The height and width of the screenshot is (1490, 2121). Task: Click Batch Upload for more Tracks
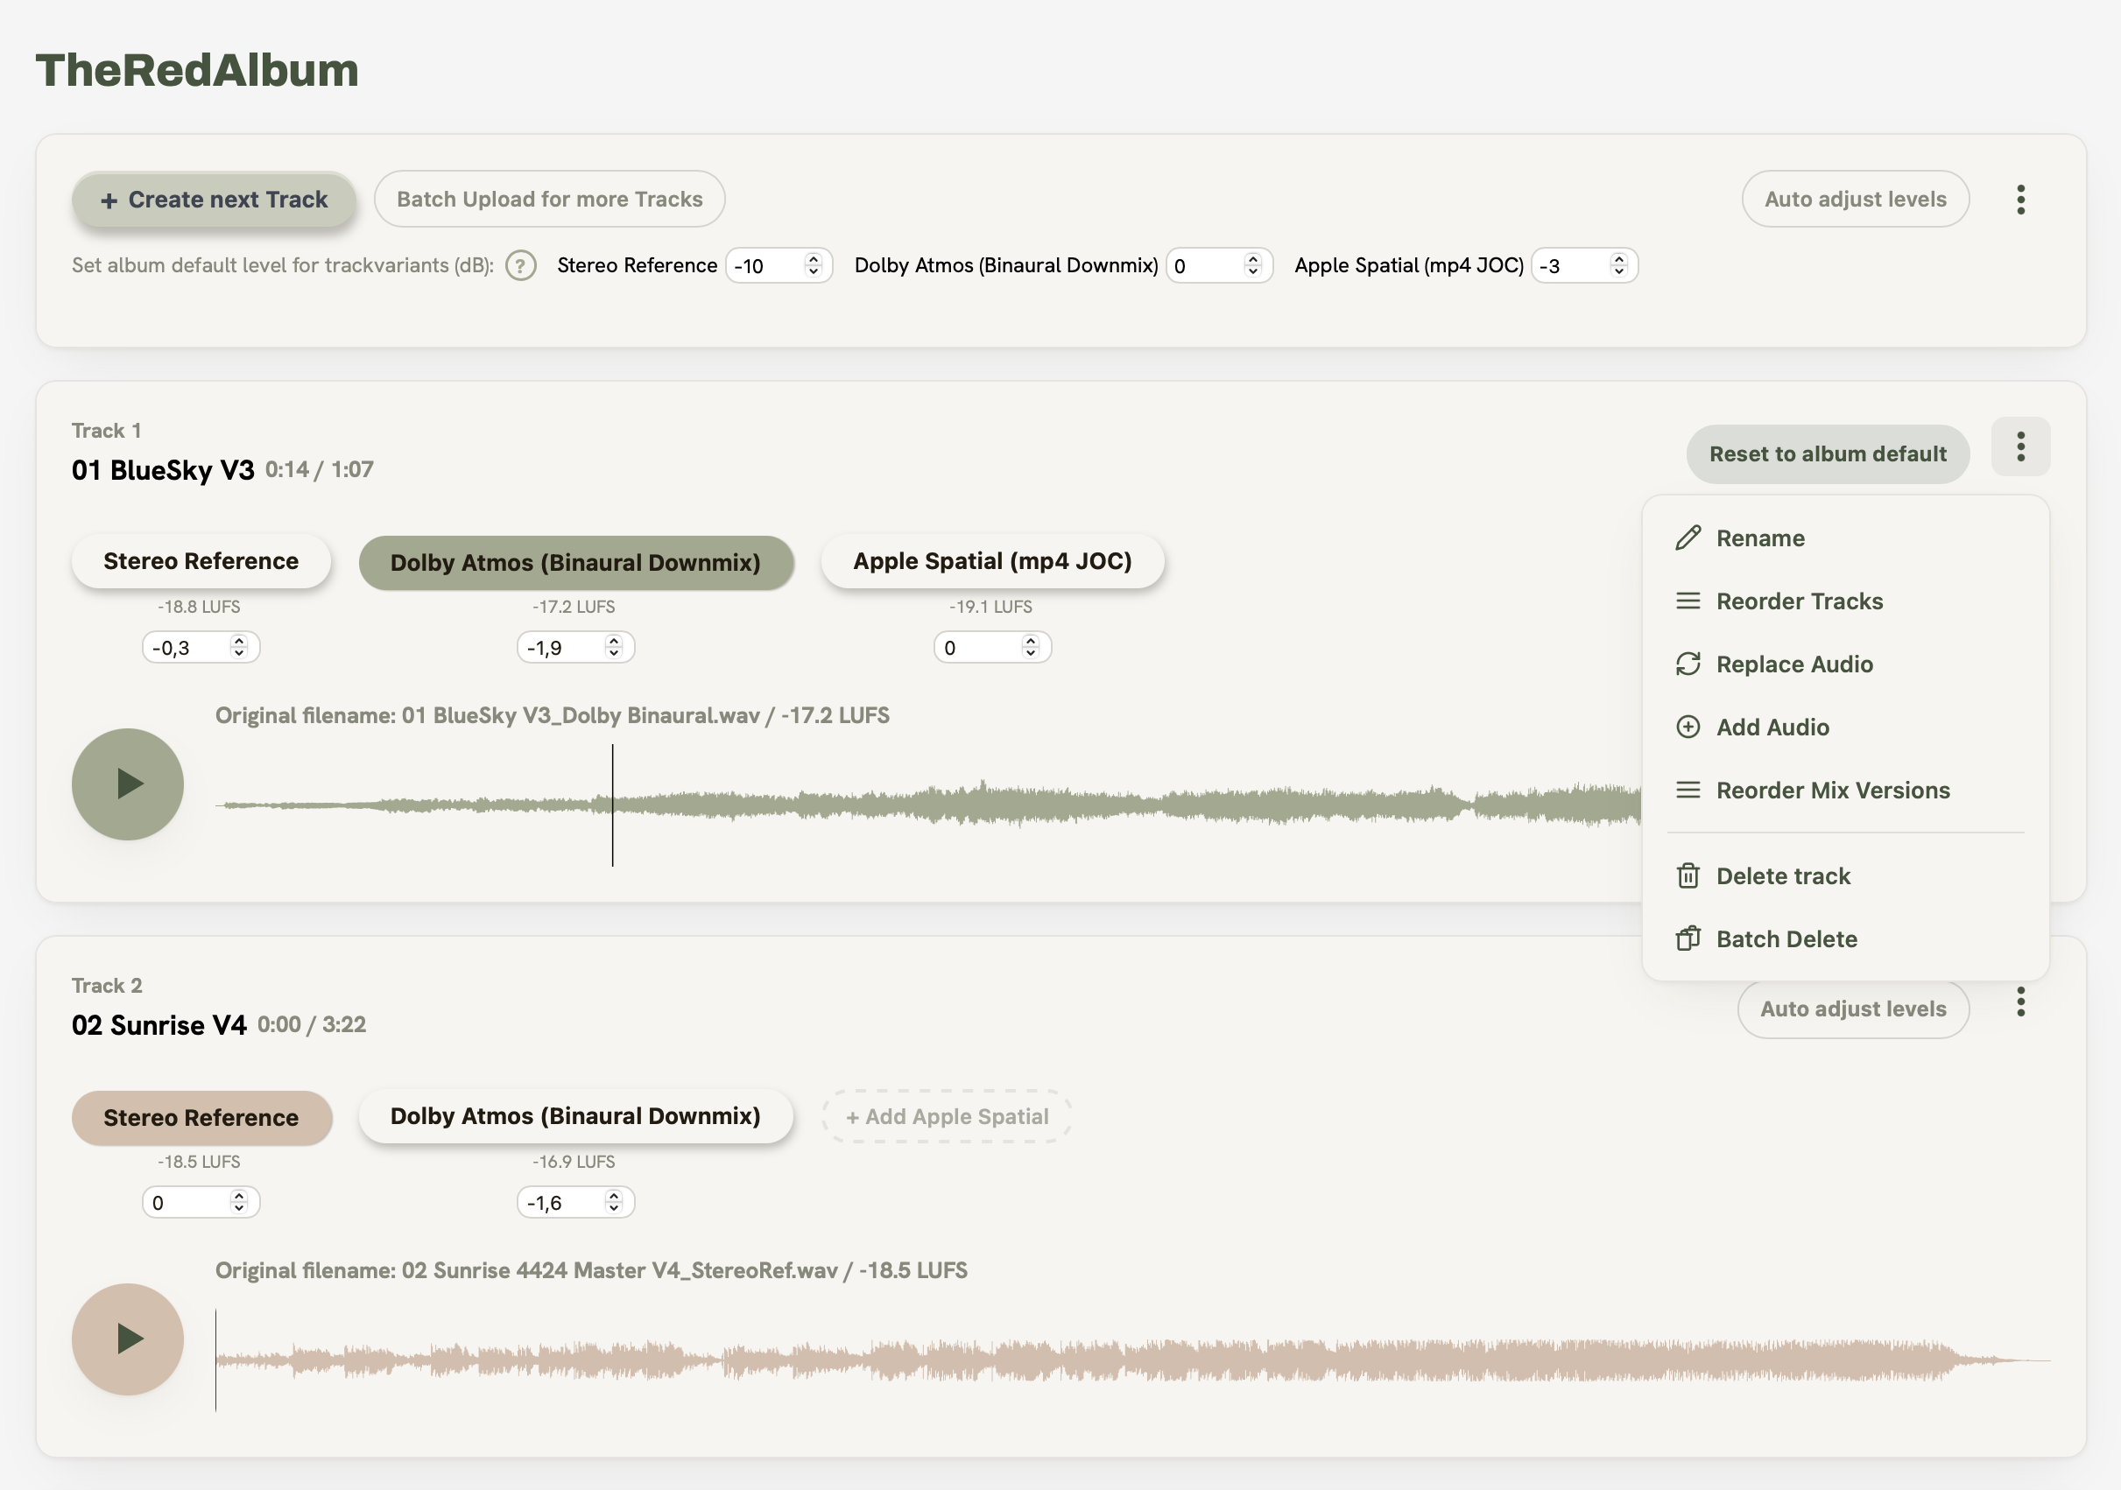tap(550, 200)
